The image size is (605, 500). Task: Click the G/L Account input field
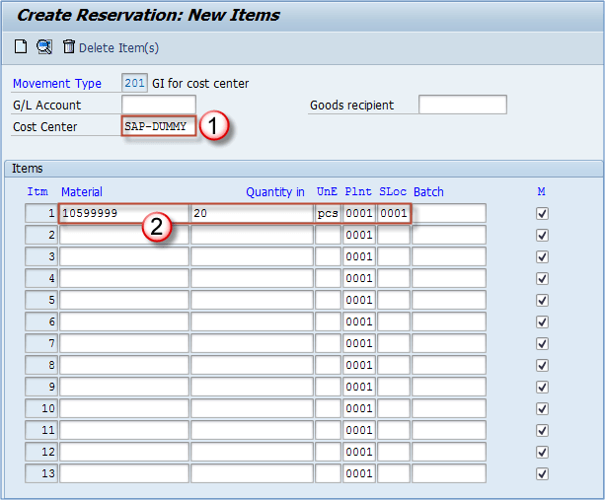pos(158,106)
